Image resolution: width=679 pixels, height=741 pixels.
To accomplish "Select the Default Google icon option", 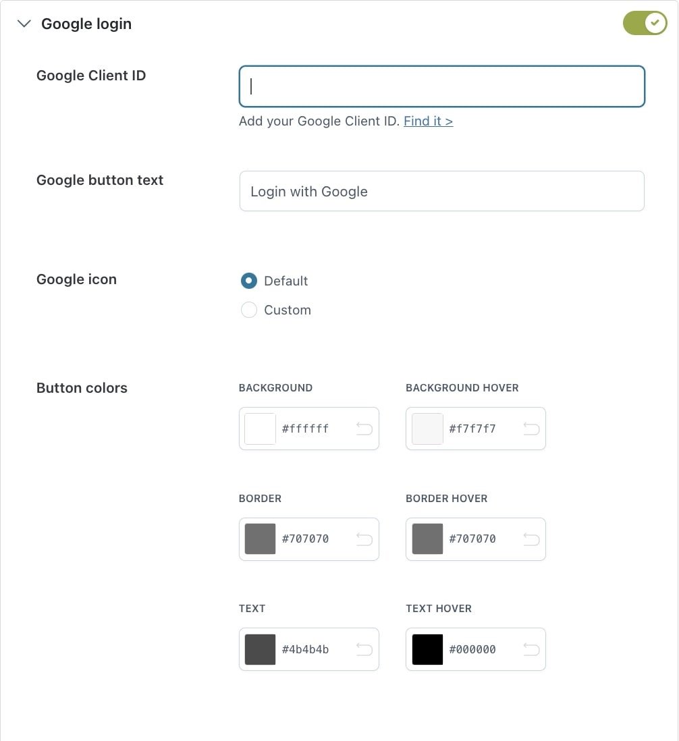I will click(249, 281).
